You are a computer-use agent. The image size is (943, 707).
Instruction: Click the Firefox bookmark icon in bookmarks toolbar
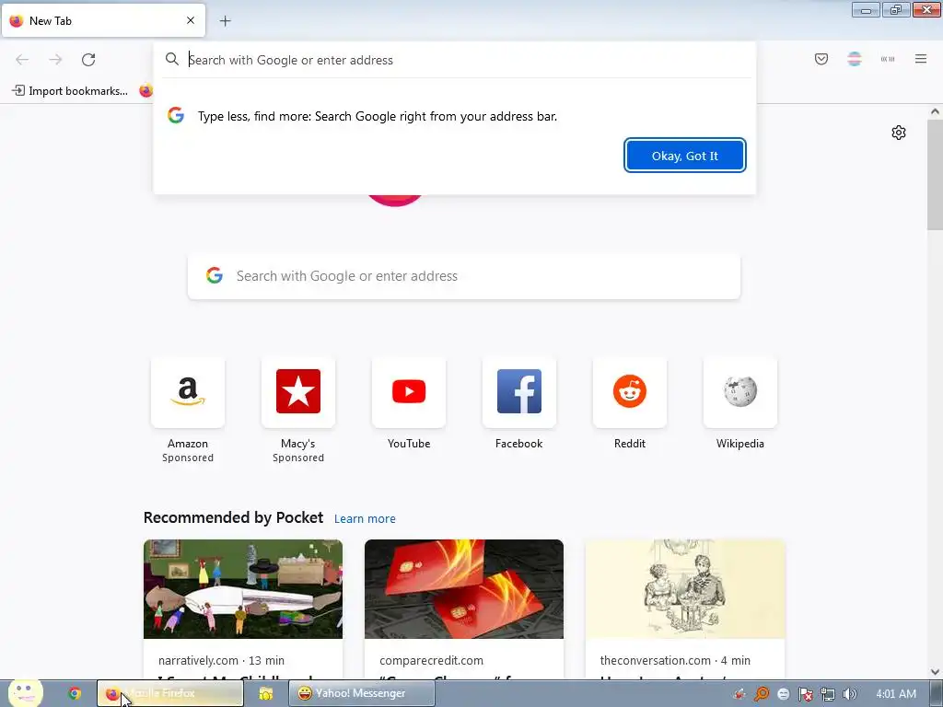[146, 91]
